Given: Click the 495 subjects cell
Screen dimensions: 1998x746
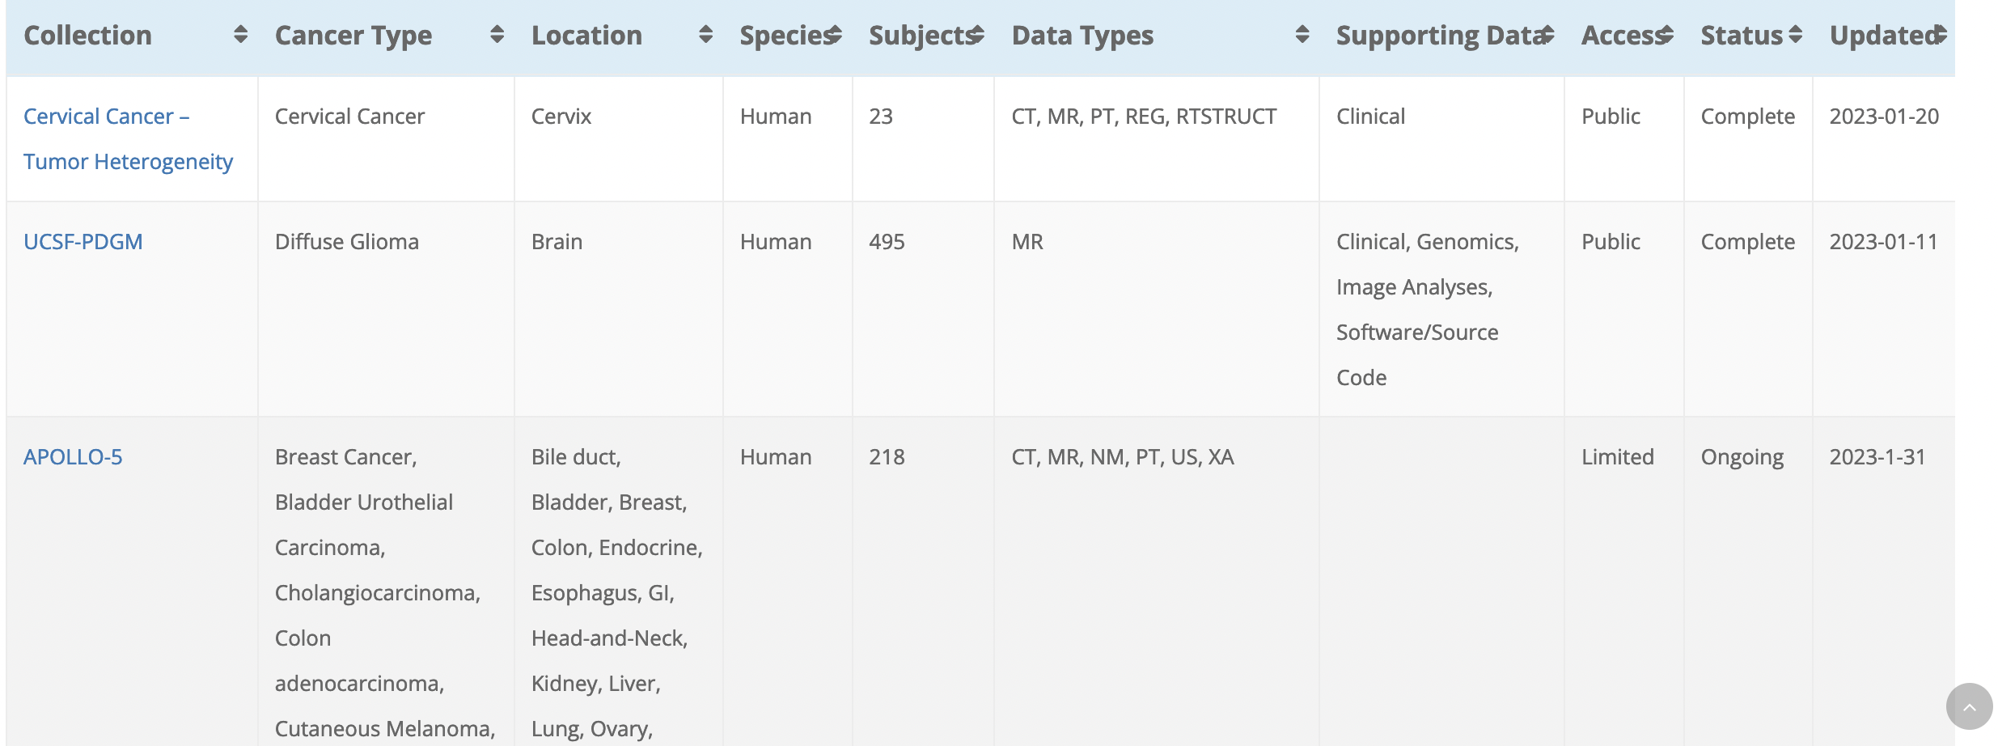Looking at the screenshot, I should coord(887,242).
